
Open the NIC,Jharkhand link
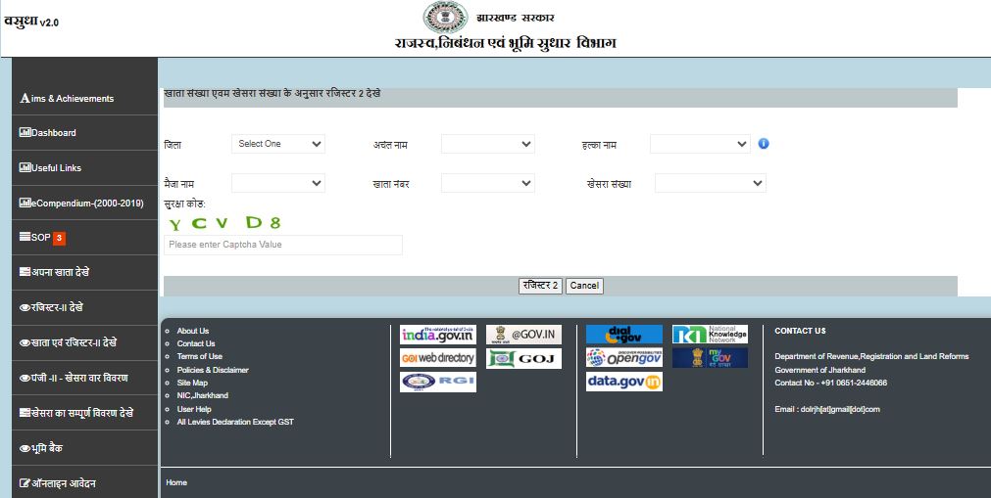click(202, 395)
